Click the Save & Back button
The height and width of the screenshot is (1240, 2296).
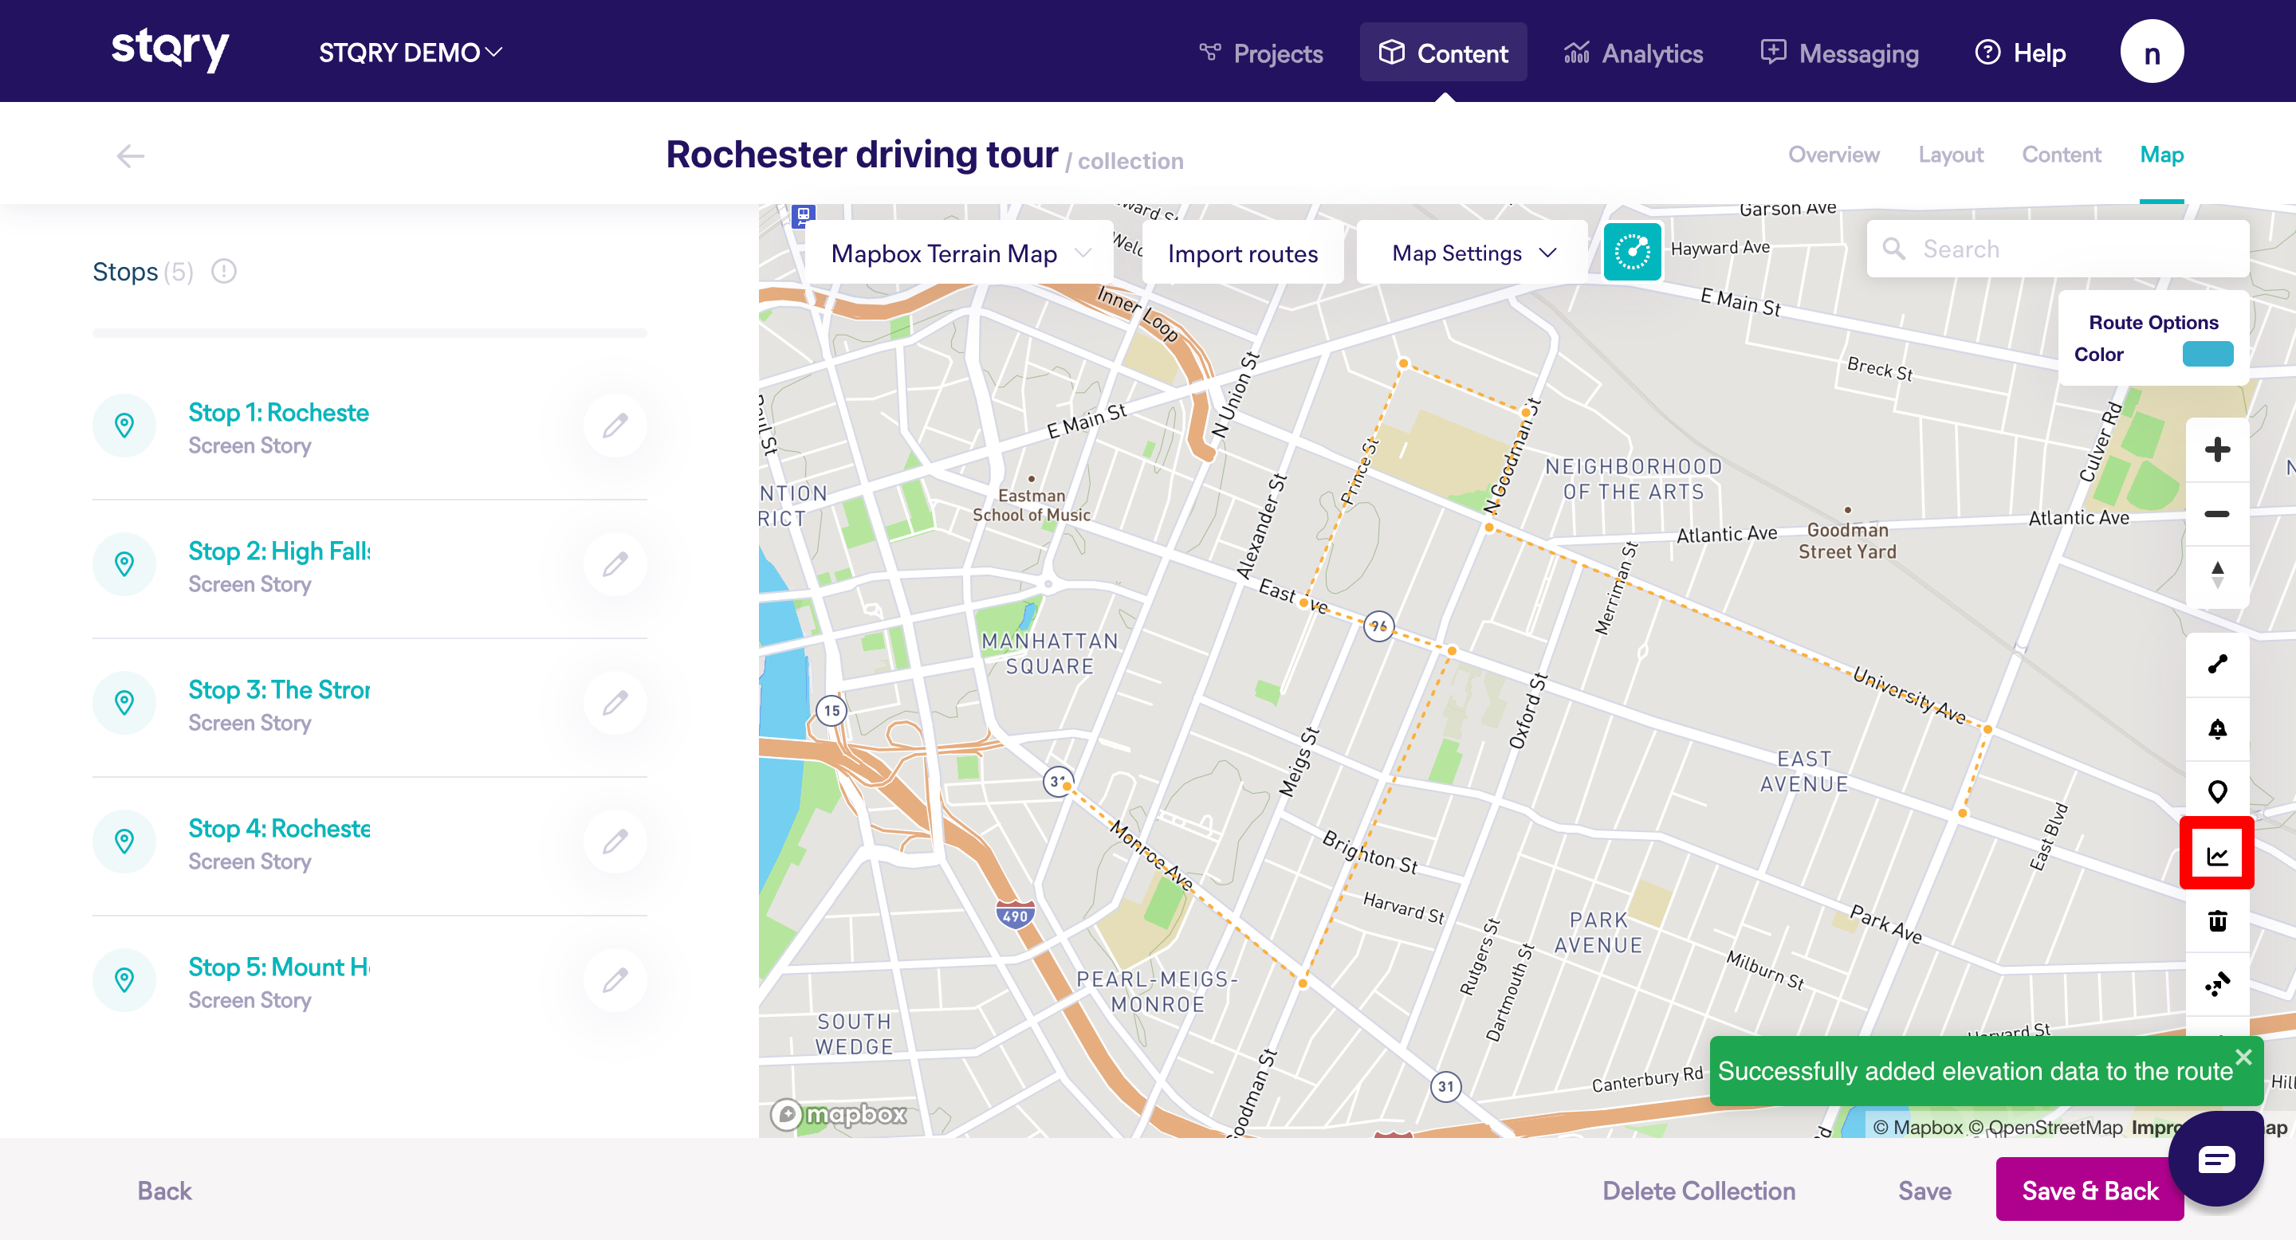pyautogui.click(x=2089, y=1190)
